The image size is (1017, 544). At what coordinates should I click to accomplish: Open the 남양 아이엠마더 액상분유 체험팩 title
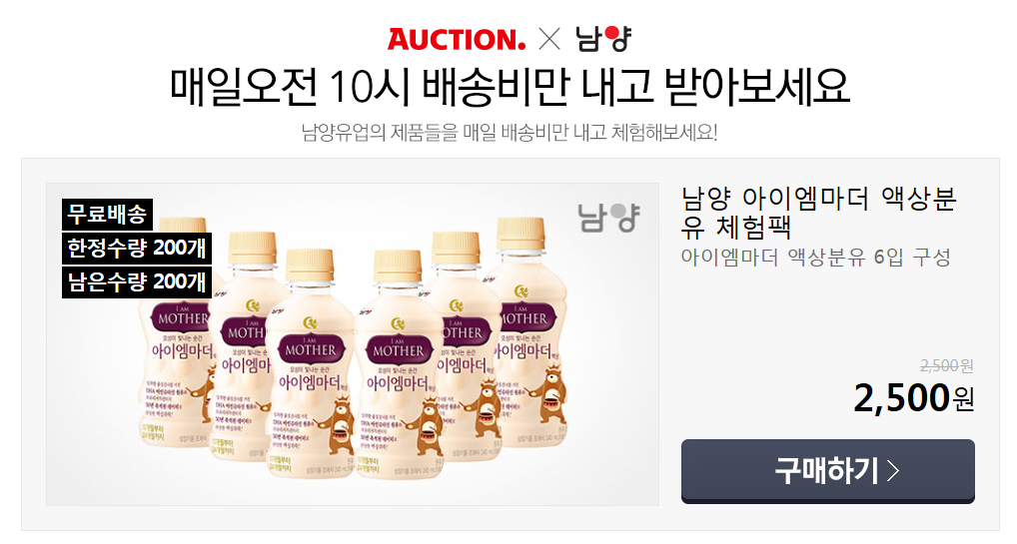(x=818, y=213)
